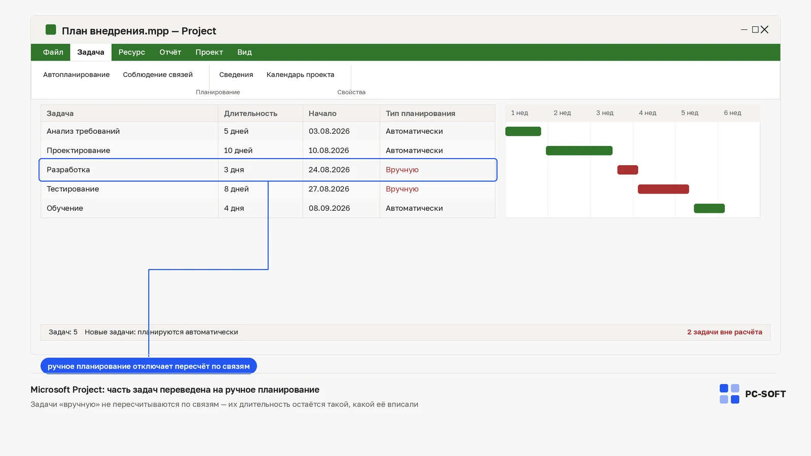Click the Начало column header
Image resolution: width=811 pixels, height=456 pixels.
pos(342,113)
